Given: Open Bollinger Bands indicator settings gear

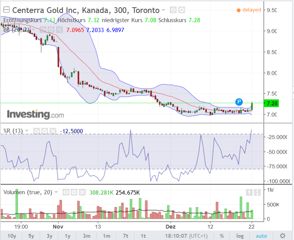Looking at the screenshot, I should 52,30.
